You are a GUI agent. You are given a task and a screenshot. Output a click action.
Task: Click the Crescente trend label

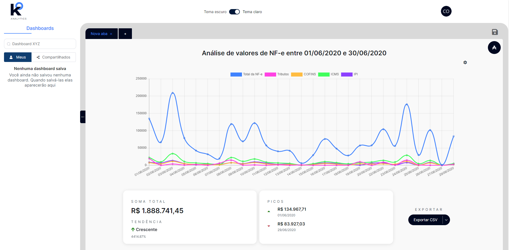pyautogui.click(x=147, y=229)
